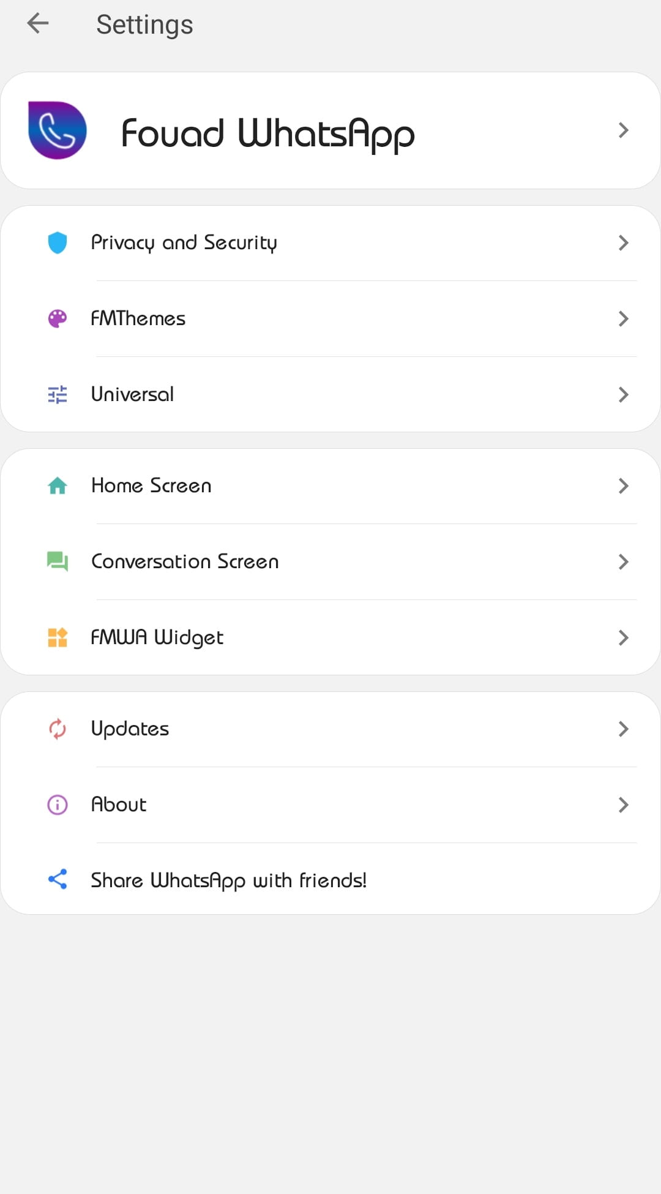Open the Conversation Screen chevron
The height and width of the screenshot is (1194, 661).
click(x=623, y=562)
